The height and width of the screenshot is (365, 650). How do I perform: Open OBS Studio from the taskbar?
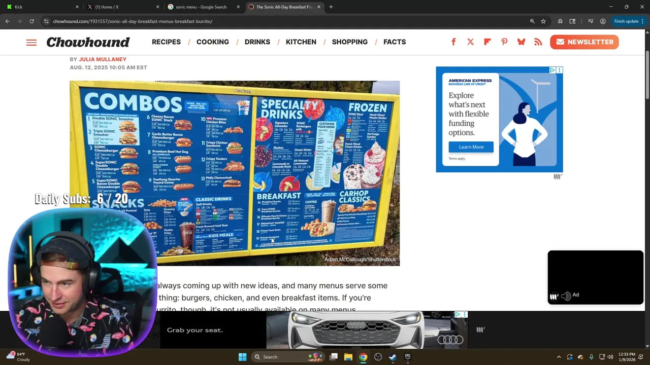click(x=378, y=357)
